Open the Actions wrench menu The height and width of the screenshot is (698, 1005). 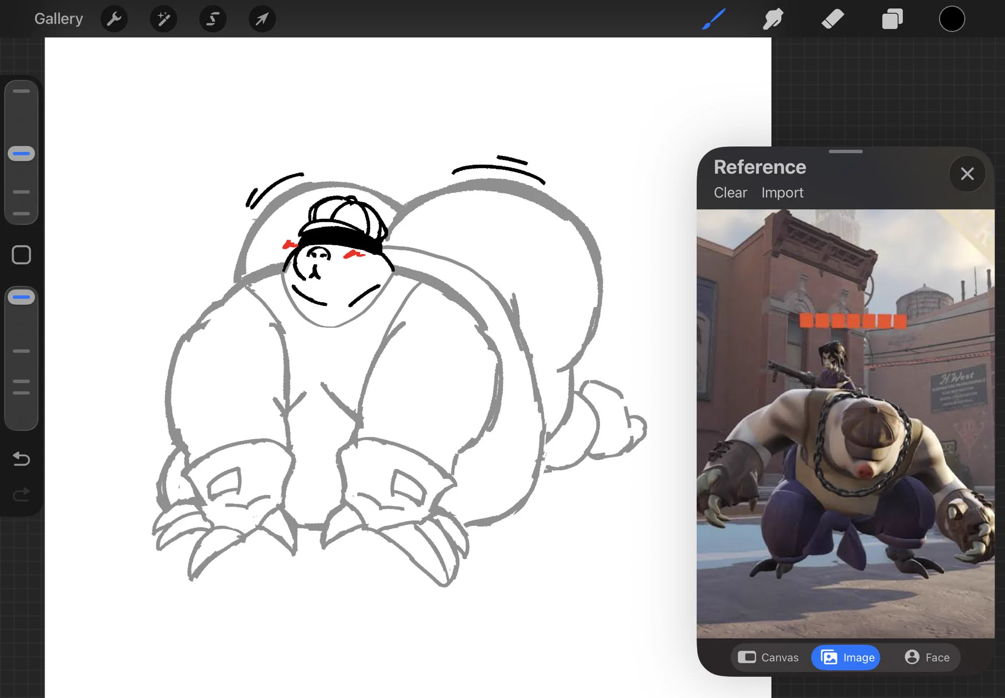(114, 19)
